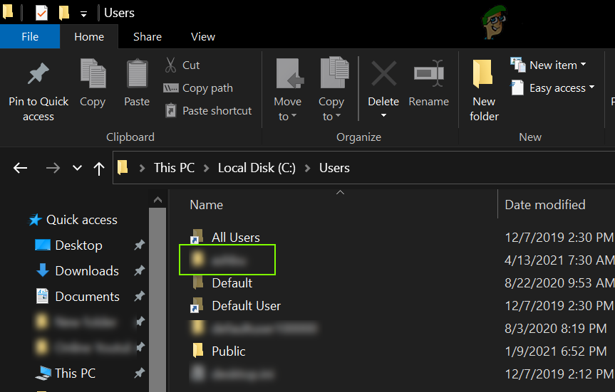This screenshot has width=615, height=392.
Task: Go up one level with up arrow
Action: (98, 168)
